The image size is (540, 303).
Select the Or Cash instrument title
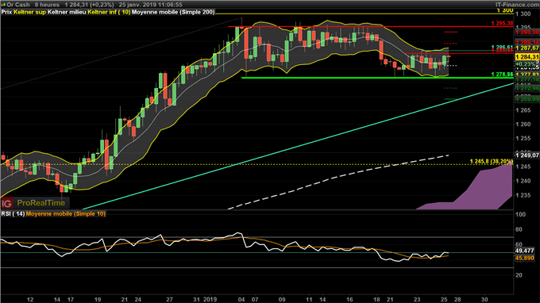coord(18,5)
